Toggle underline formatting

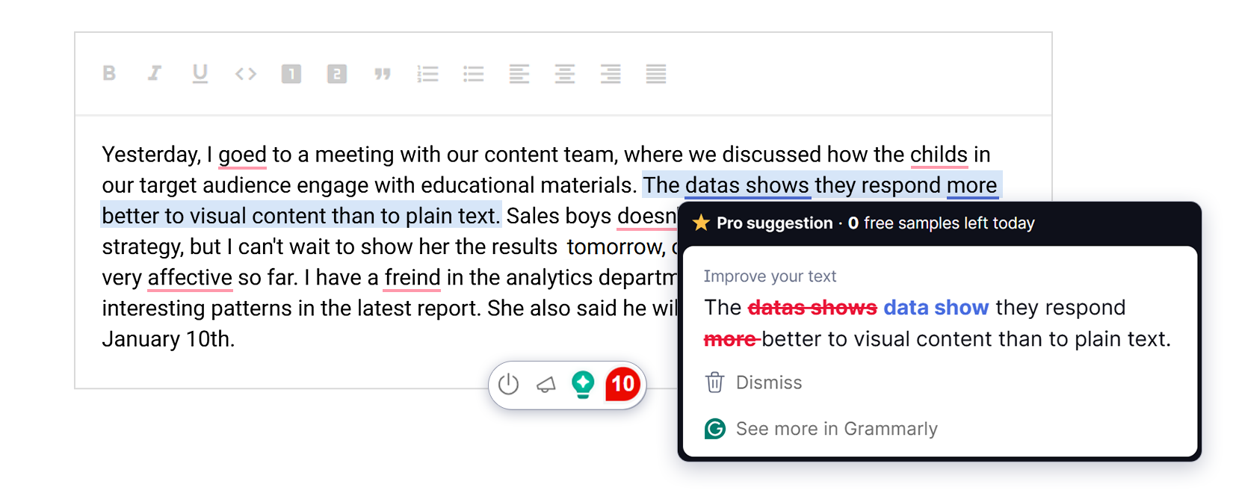(x=200, y=73)
